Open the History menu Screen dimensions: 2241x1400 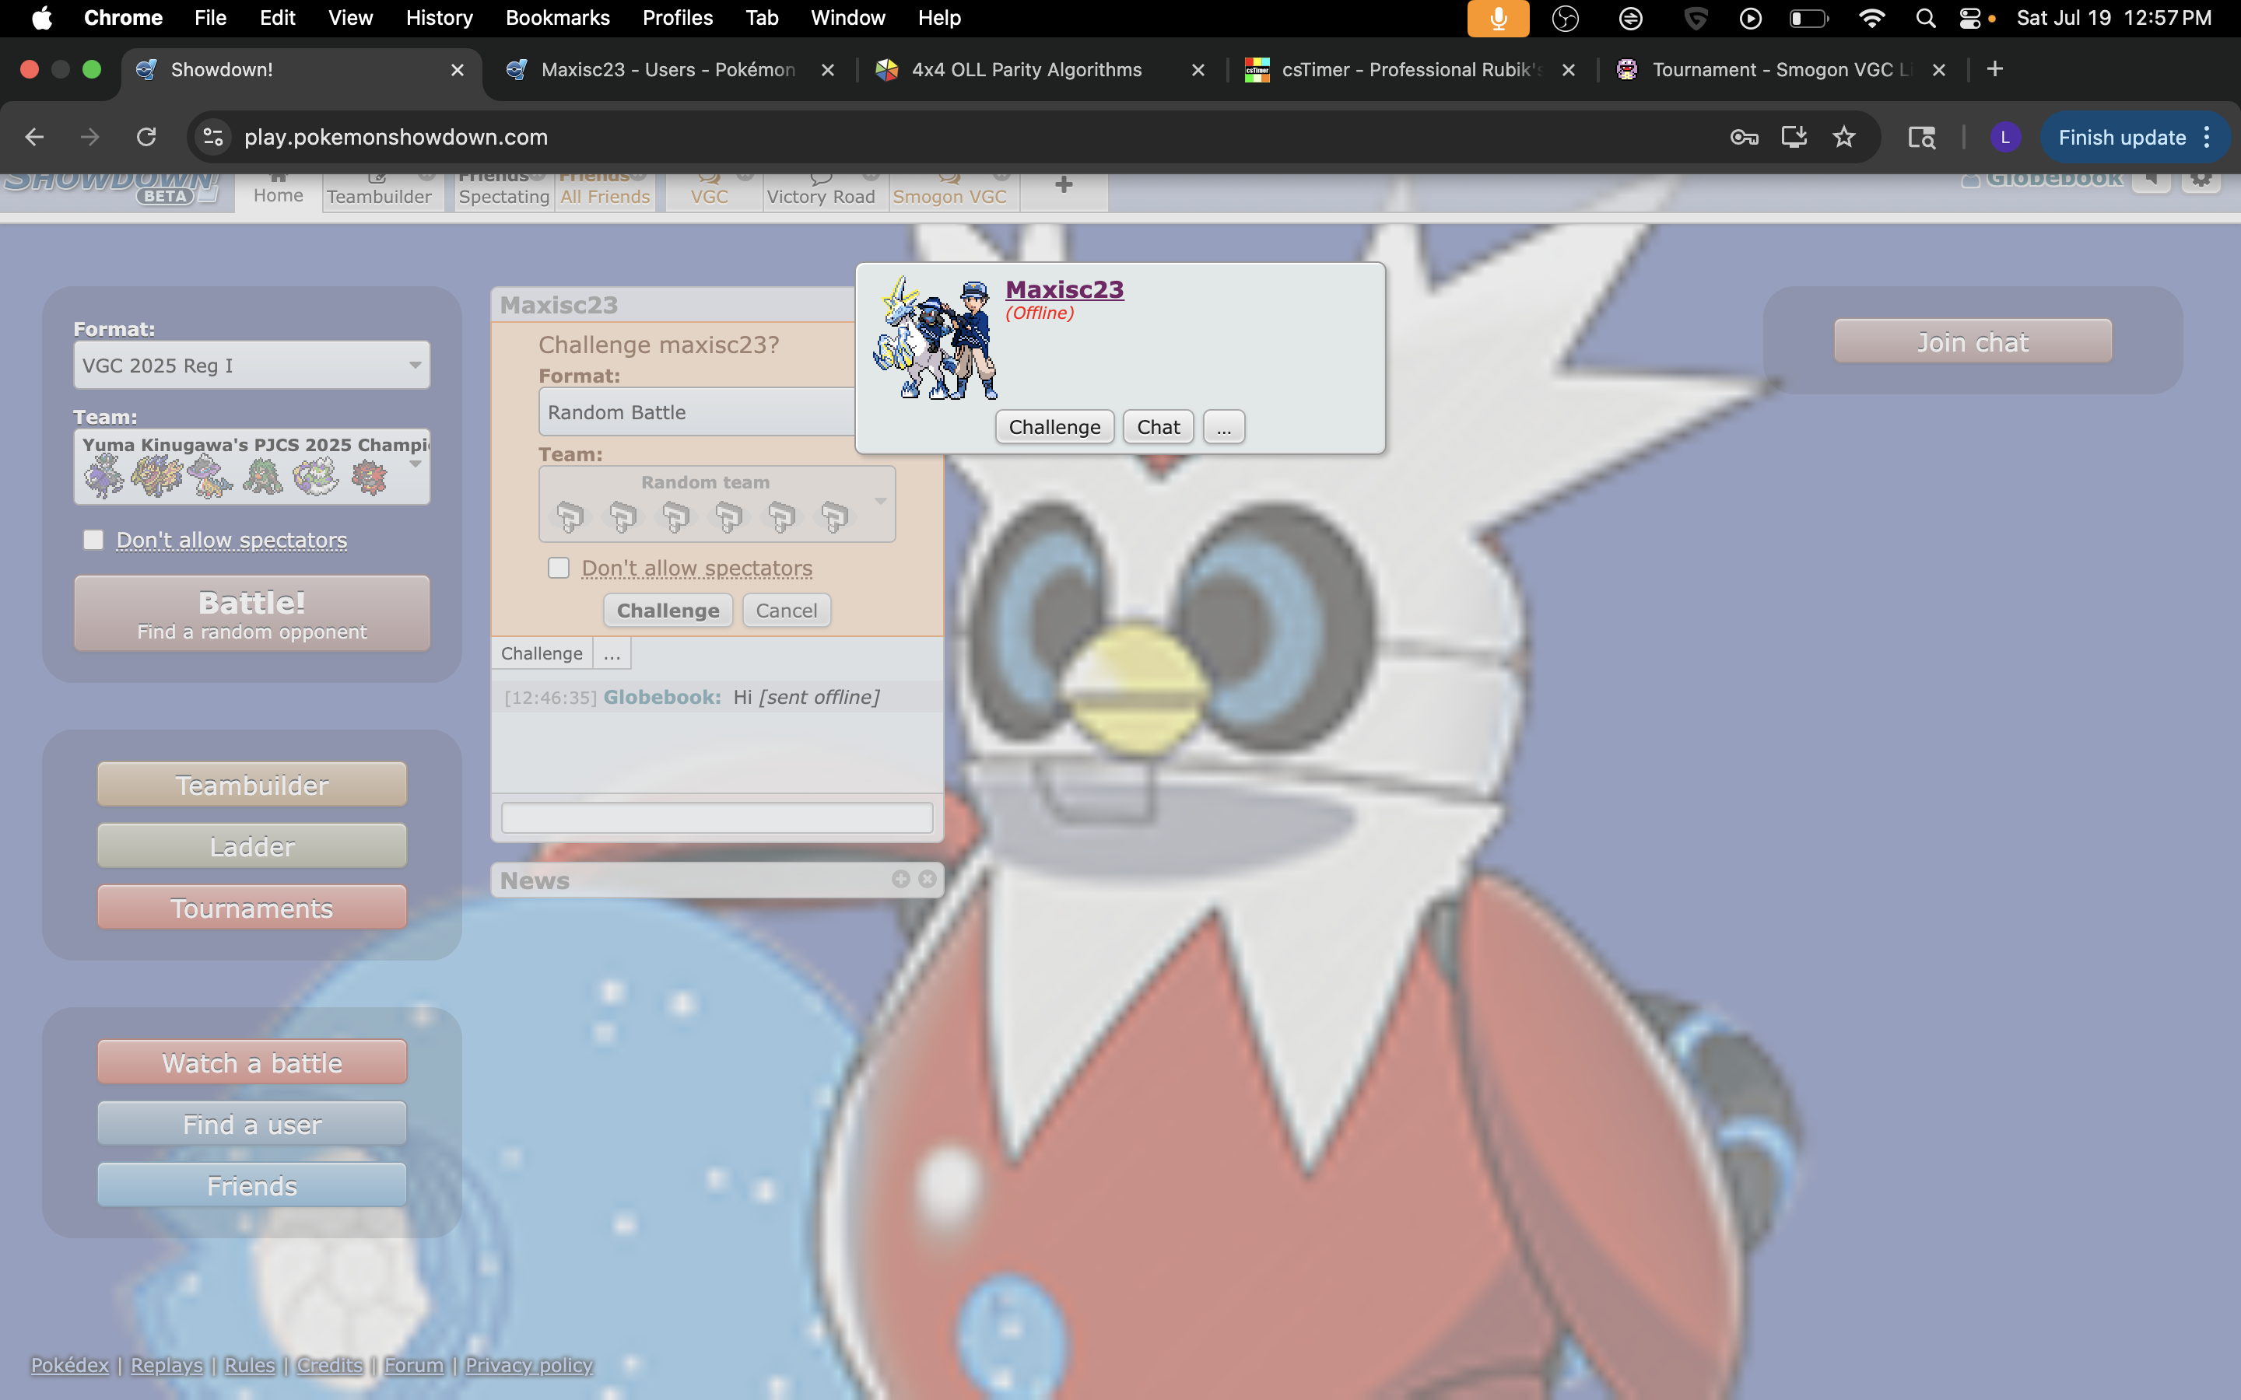(x=439, y=19)
